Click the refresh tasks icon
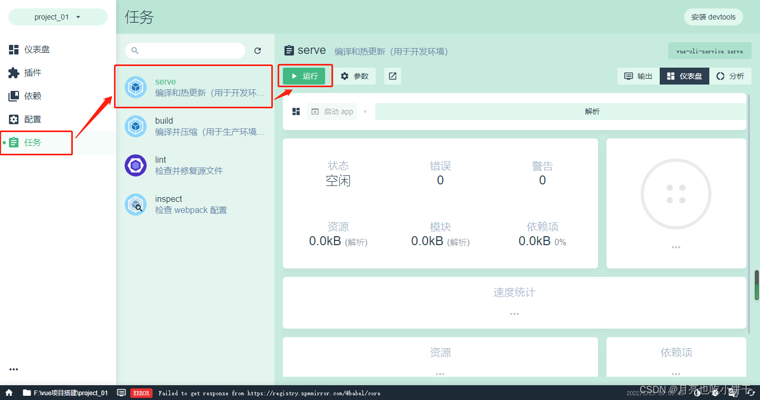The width and height of the screenshot is (760, 400). click(x=258, y=51)
